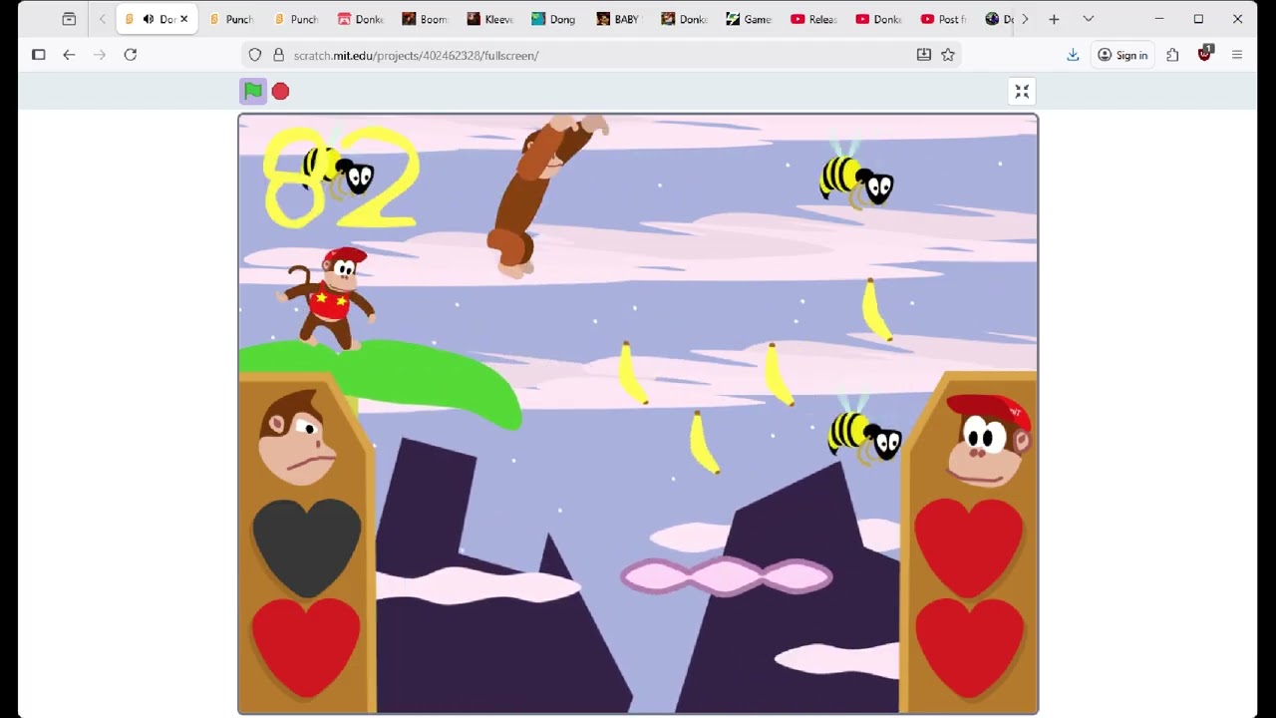
Task: Click the yellow score number 82
Action: [340, 178]
